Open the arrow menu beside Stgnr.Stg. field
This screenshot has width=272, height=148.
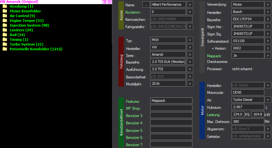[x=268, y=34]
